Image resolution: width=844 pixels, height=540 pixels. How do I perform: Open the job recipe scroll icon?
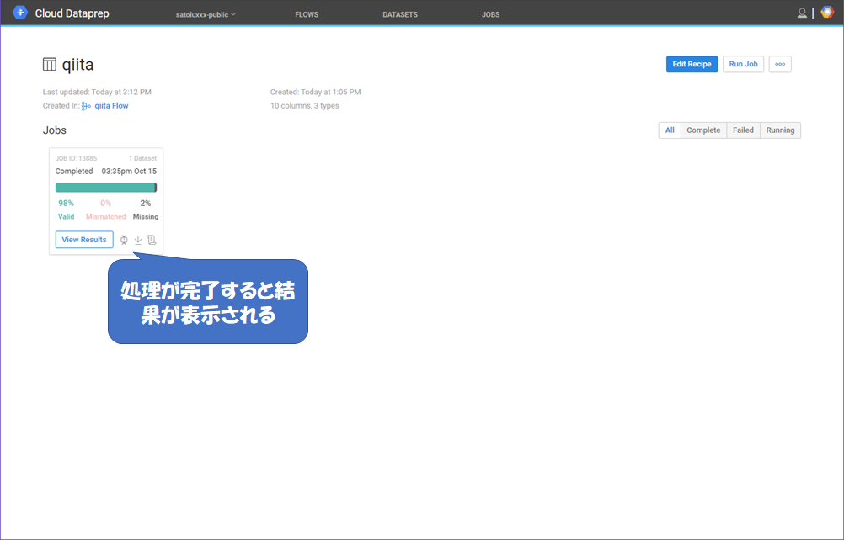point(152,240)
